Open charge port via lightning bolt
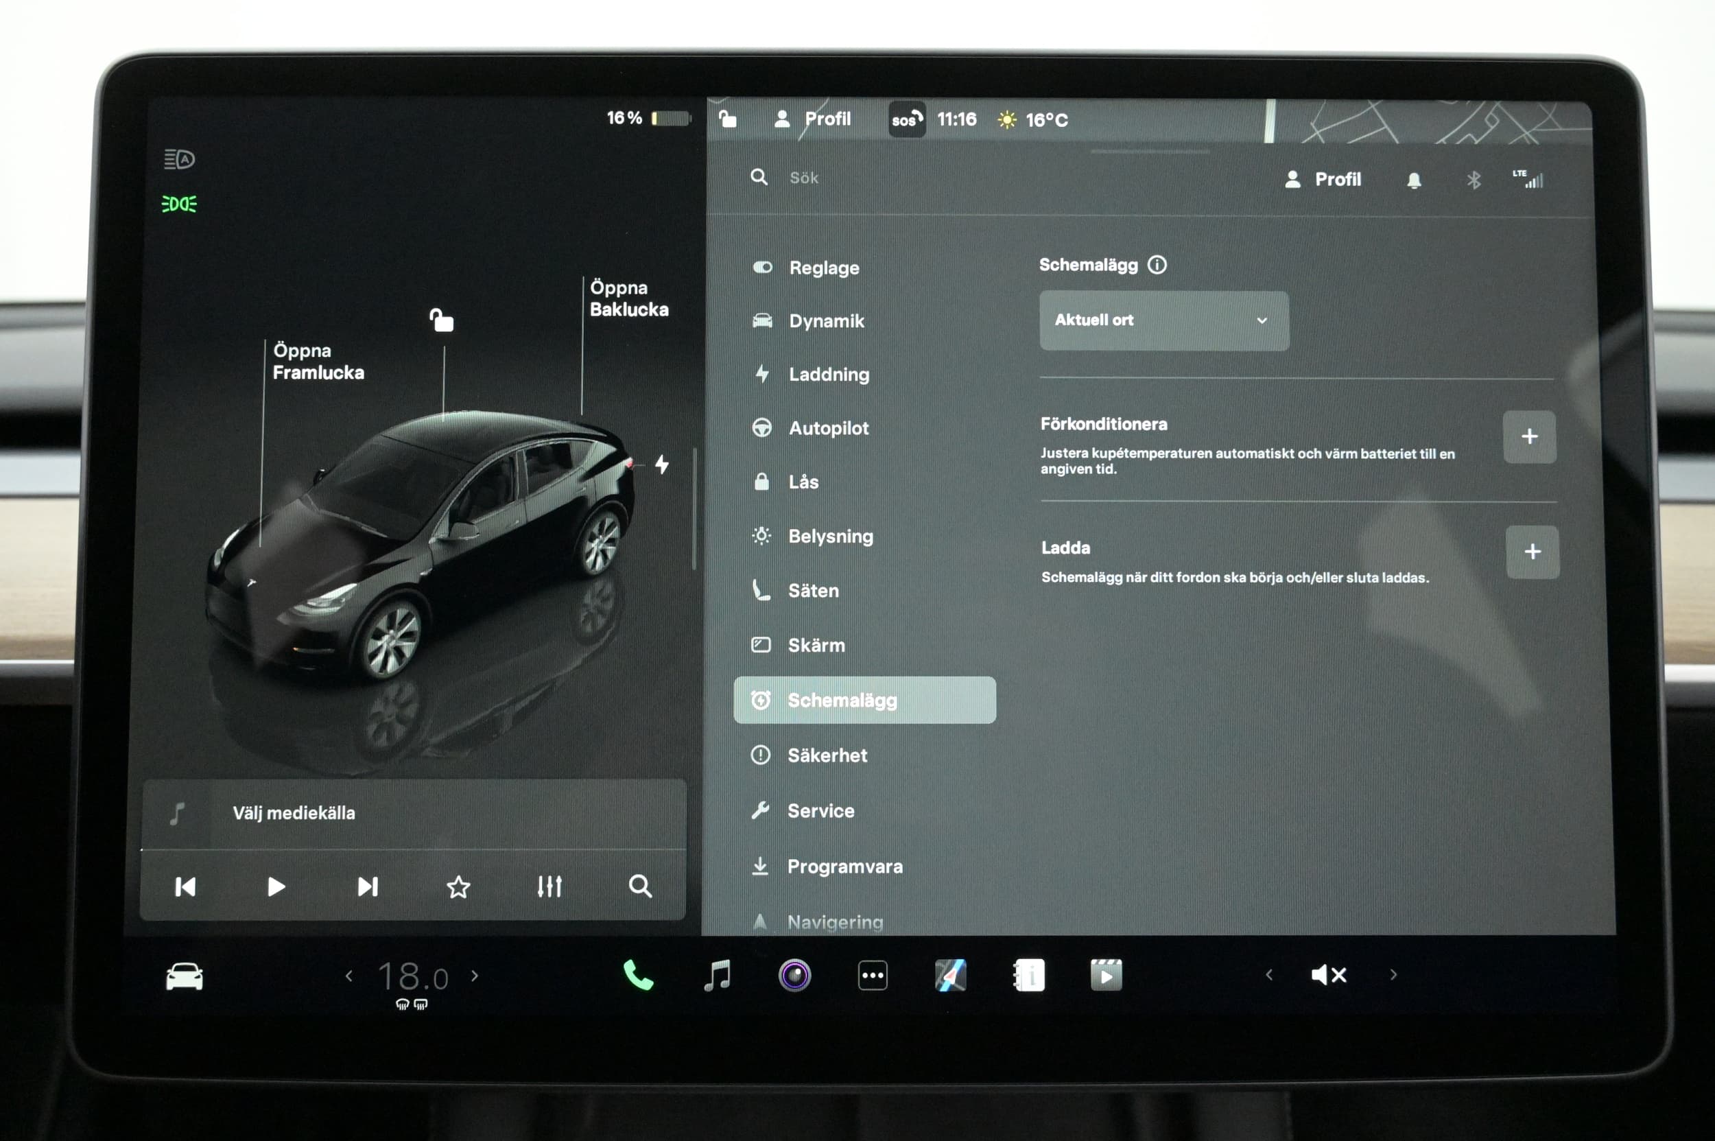The image size is (1715, 1141). click(661, 464)
